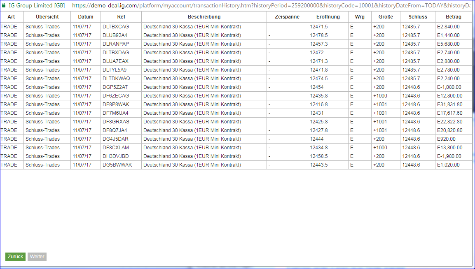The height and width of the screenshot is (269, 475).
Task: Click the Übersicht column header
Action: click(x=47, y=17)
